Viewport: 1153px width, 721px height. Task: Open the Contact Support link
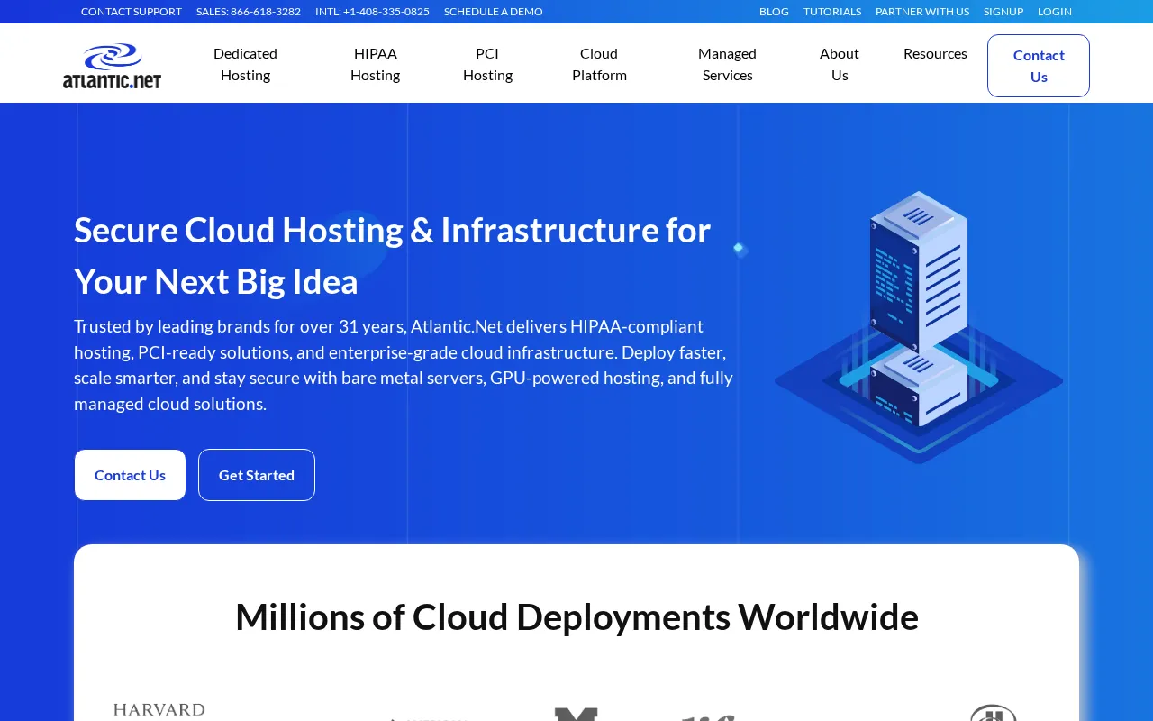tap(132, 12)
